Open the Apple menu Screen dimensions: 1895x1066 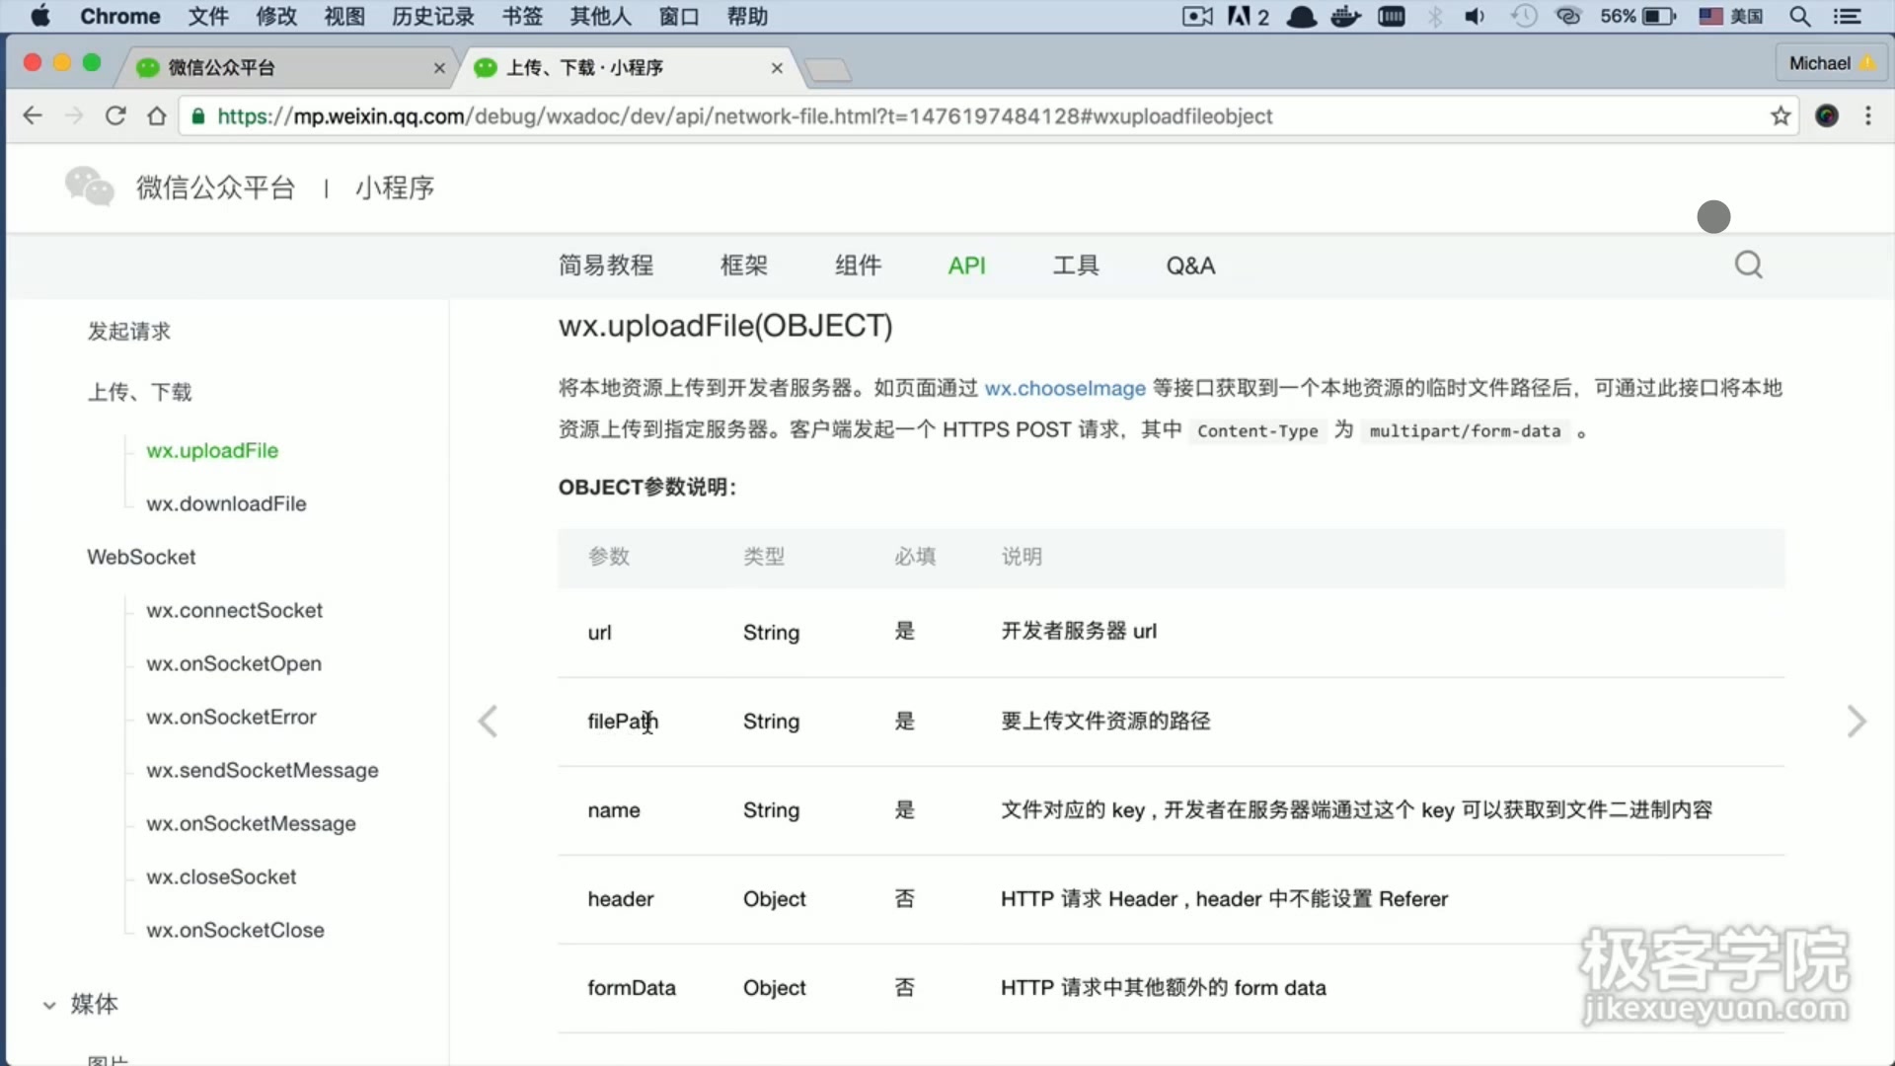(40, 16)
